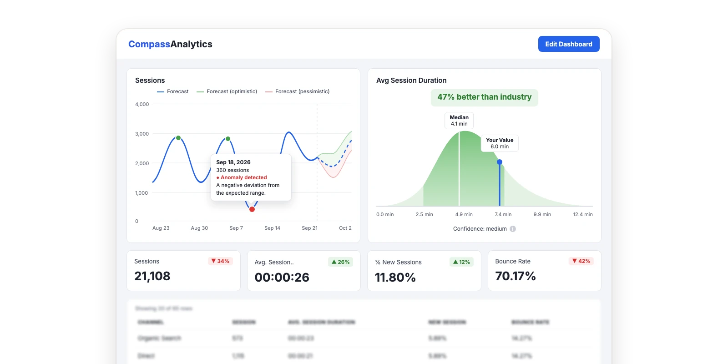This screenshot has height=364, width=728.
Task: Click the Your Value 6.0 min label
Action: click(500, 143)
